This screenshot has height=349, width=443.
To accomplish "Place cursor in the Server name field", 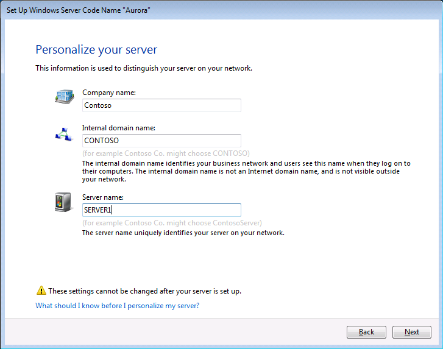I will [x=161, y=210].
